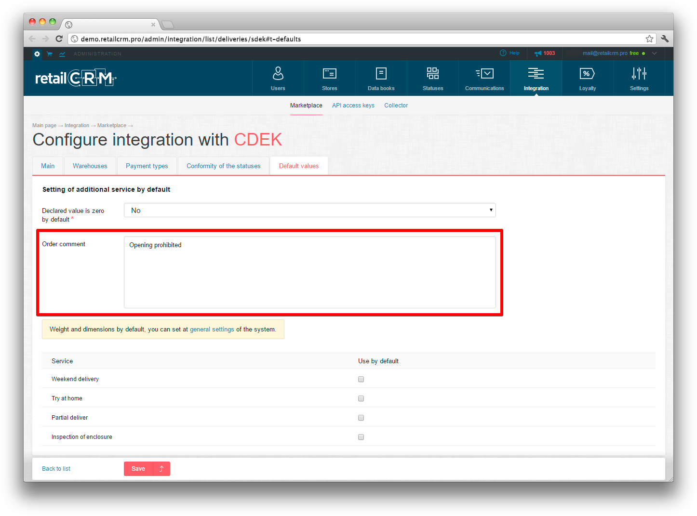The height and width of the screenshot is (516, 697).
Task: Open the general settings link
Action: click(212, 330)
